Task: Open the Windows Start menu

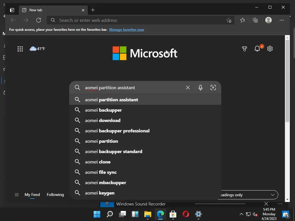Action: [97, 214]
